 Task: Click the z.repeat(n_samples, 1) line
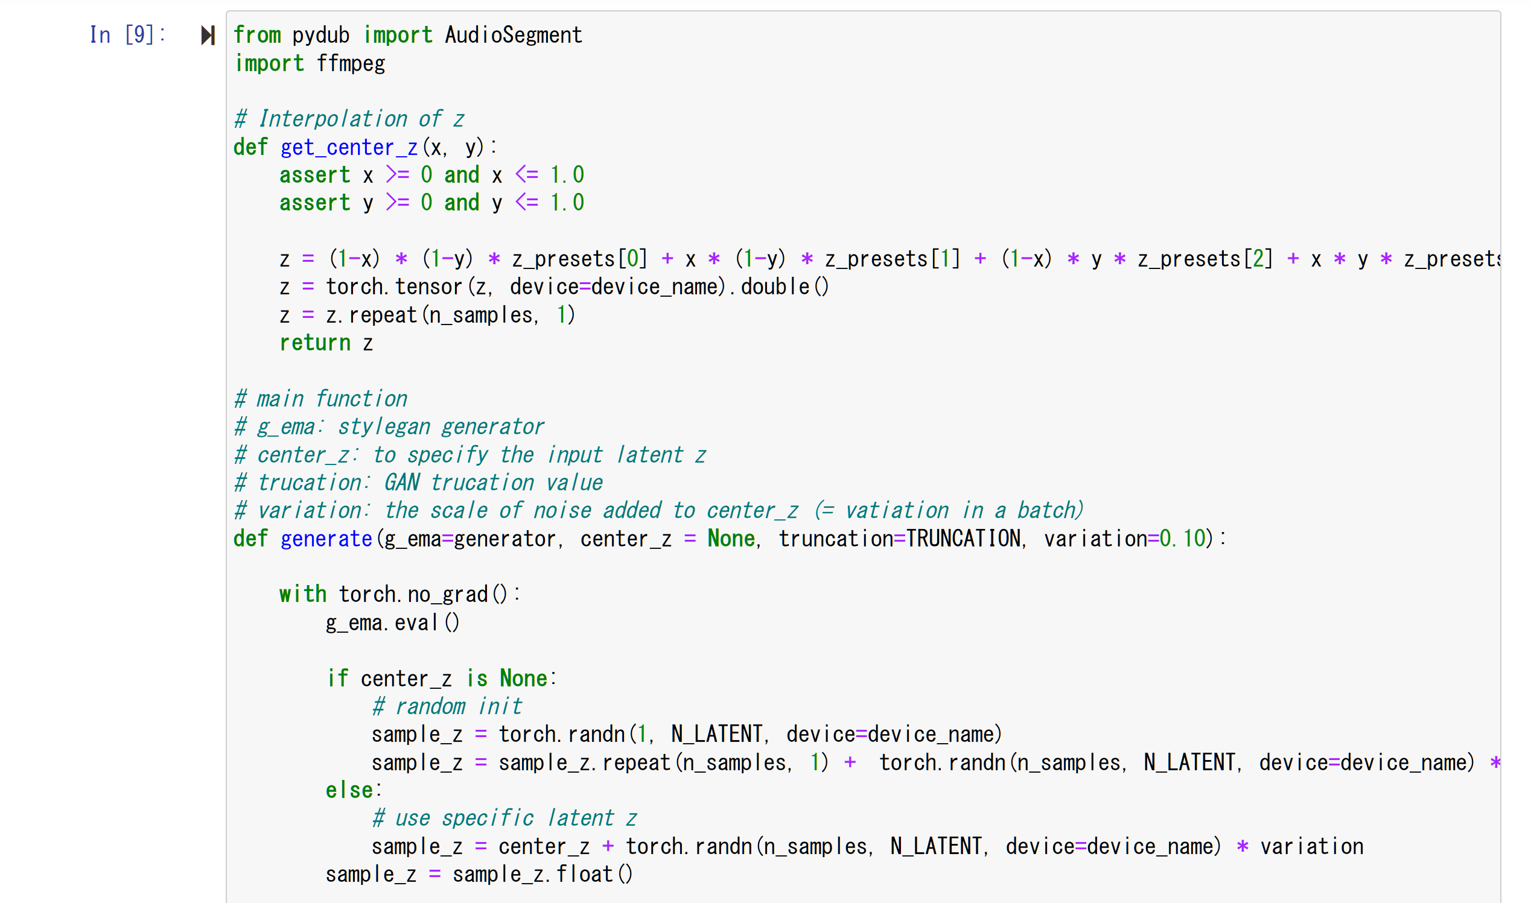point(426,315)
